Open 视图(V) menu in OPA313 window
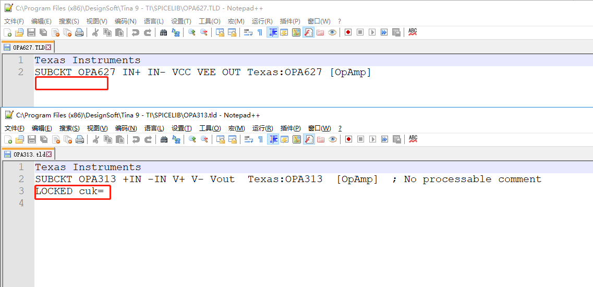593x287 pixels. point(97,128)
